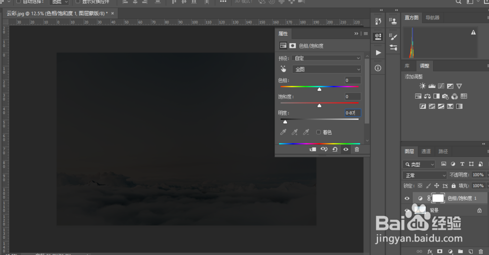Enable the 着色 colorize checkbox
Image resolution: width=489 pixels, height=255 pixels.
point(318,132)
